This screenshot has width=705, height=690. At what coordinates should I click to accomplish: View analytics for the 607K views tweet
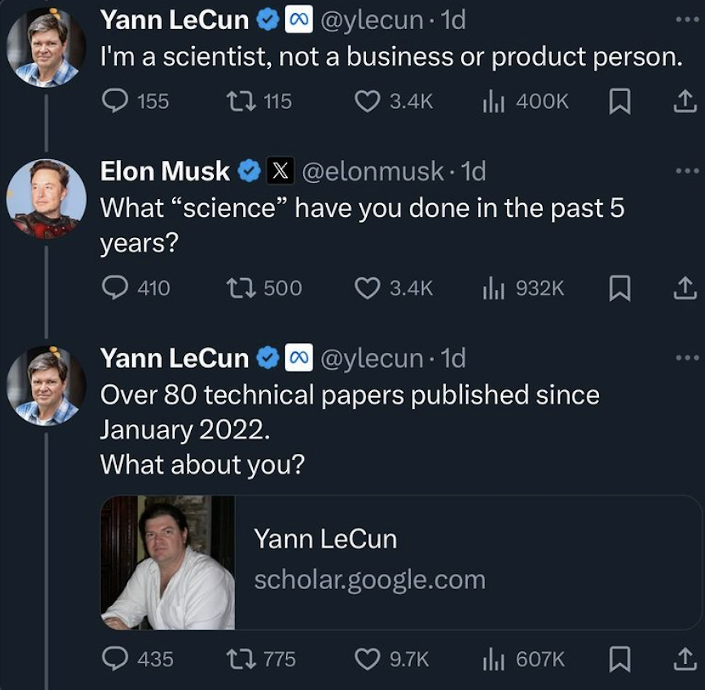(x=493, y=659)
